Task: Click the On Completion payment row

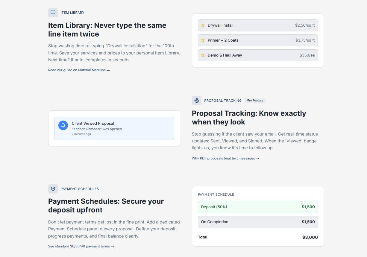Action: click(x=258, y=222)
